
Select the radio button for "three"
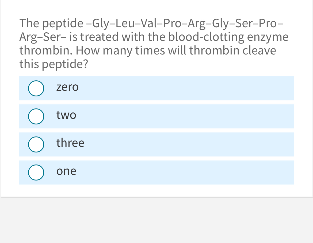tap(36, 144)
